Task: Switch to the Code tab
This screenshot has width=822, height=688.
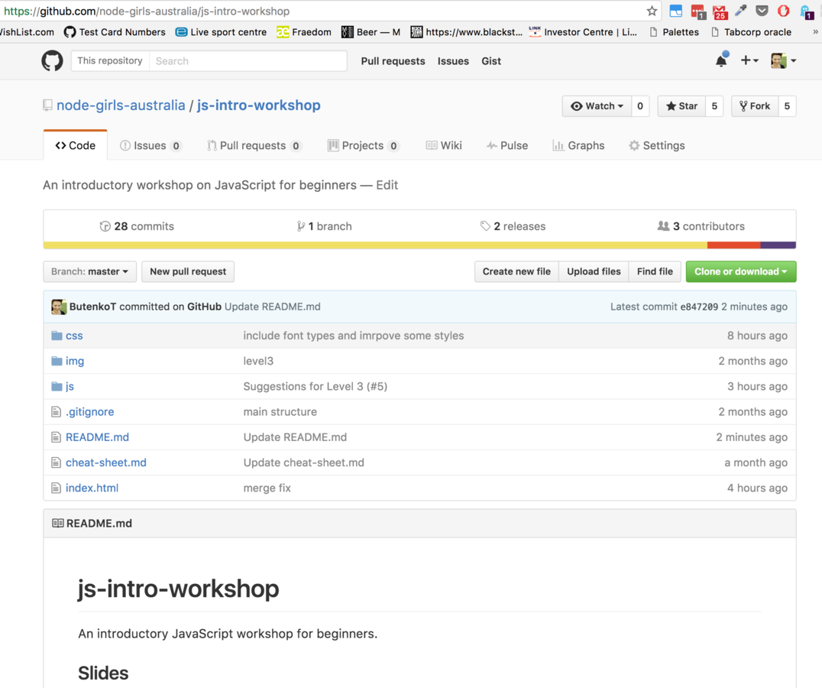Action: (x=76, y=145)
